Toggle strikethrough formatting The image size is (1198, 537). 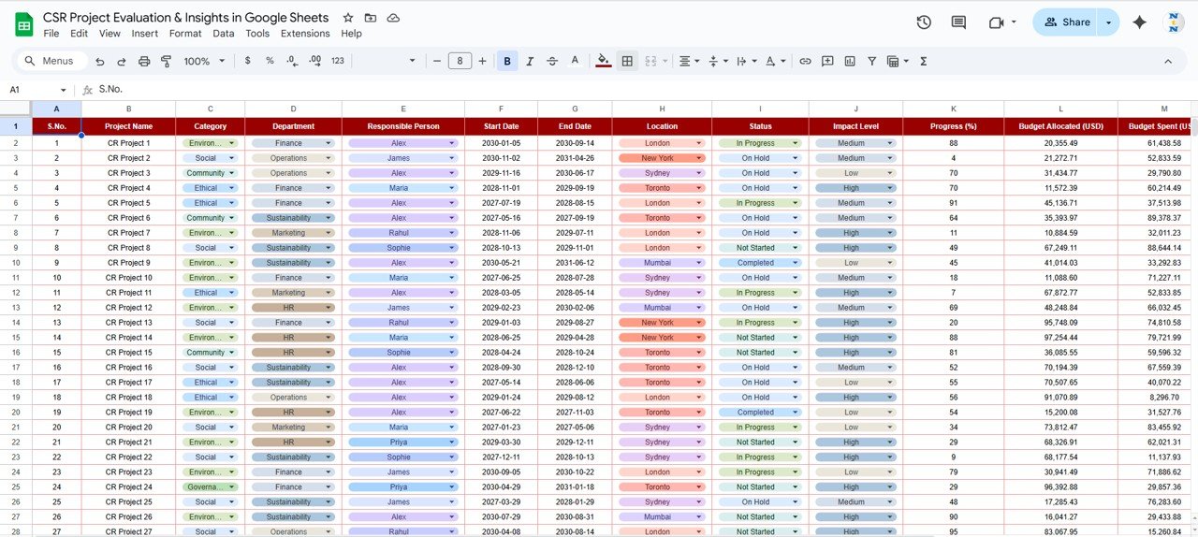(x=552, y=61)
